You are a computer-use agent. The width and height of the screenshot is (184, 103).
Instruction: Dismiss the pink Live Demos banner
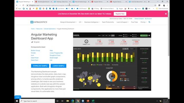tap(166, 14)
